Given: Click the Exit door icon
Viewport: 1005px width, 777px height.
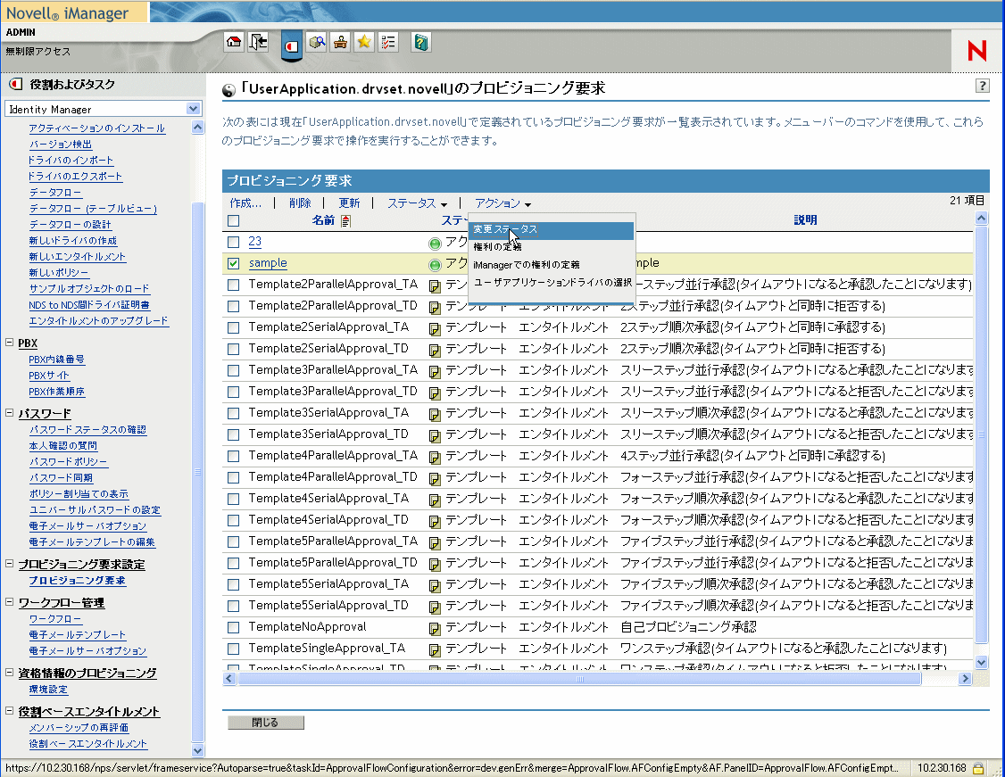Looking at the screenshot, I should pos(258,42).
